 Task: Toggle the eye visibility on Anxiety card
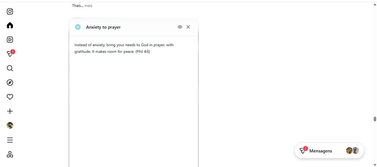(x=180, y=27)
